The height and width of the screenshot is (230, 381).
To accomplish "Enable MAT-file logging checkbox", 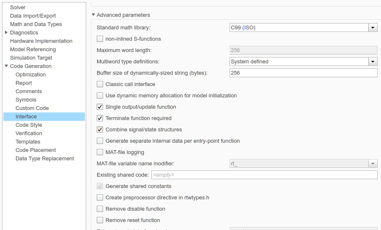I will click(100, 152).
